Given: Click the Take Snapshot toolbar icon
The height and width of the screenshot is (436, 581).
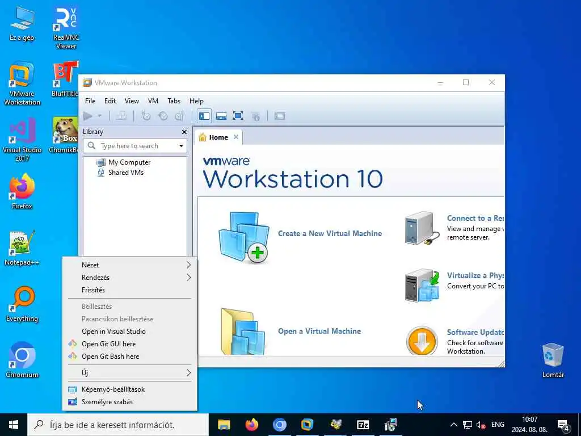Looking at the screenshot, I should pos(146,116).
